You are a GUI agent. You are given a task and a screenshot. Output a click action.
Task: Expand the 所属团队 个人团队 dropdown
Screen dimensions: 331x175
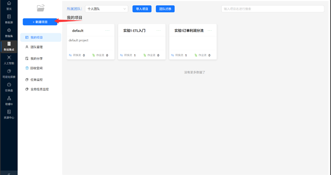click(107, 9)
